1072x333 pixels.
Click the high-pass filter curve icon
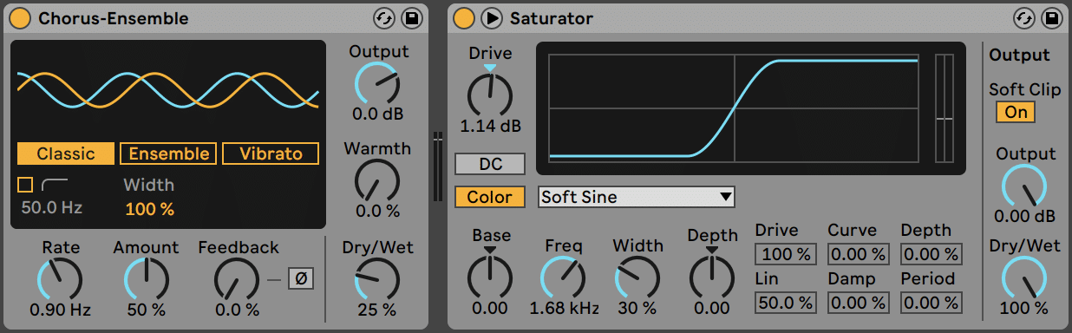point(54,184)
